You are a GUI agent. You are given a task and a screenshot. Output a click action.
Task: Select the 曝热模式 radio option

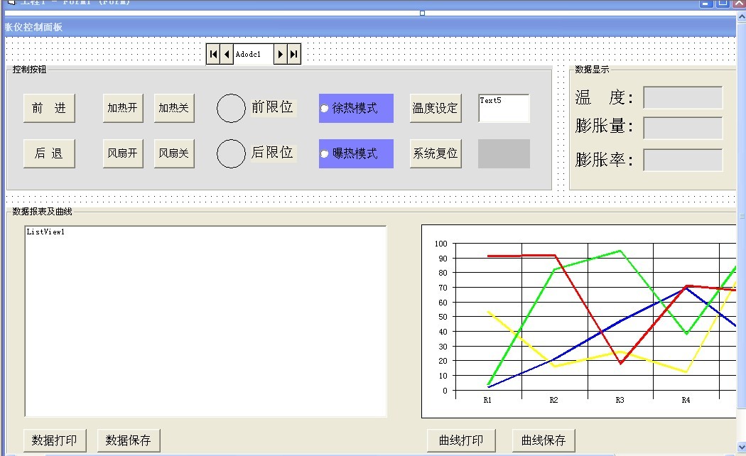(325, 154)
